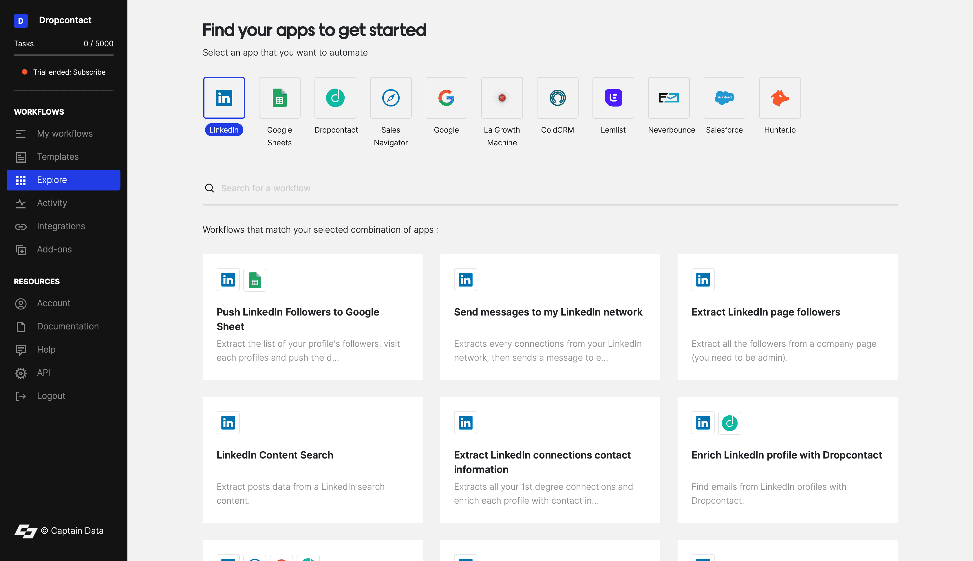This screenshot has width=973, height=561.
Task: Open Send messages to my LinkedIn network card
Action: [x=550, y=317]
